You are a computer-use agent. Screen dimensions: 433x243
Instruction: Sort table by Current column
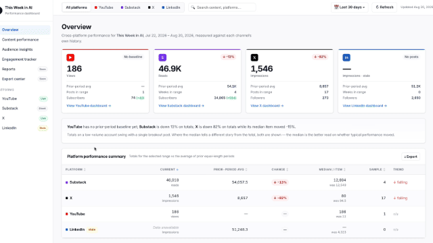[x=169, y=169]
